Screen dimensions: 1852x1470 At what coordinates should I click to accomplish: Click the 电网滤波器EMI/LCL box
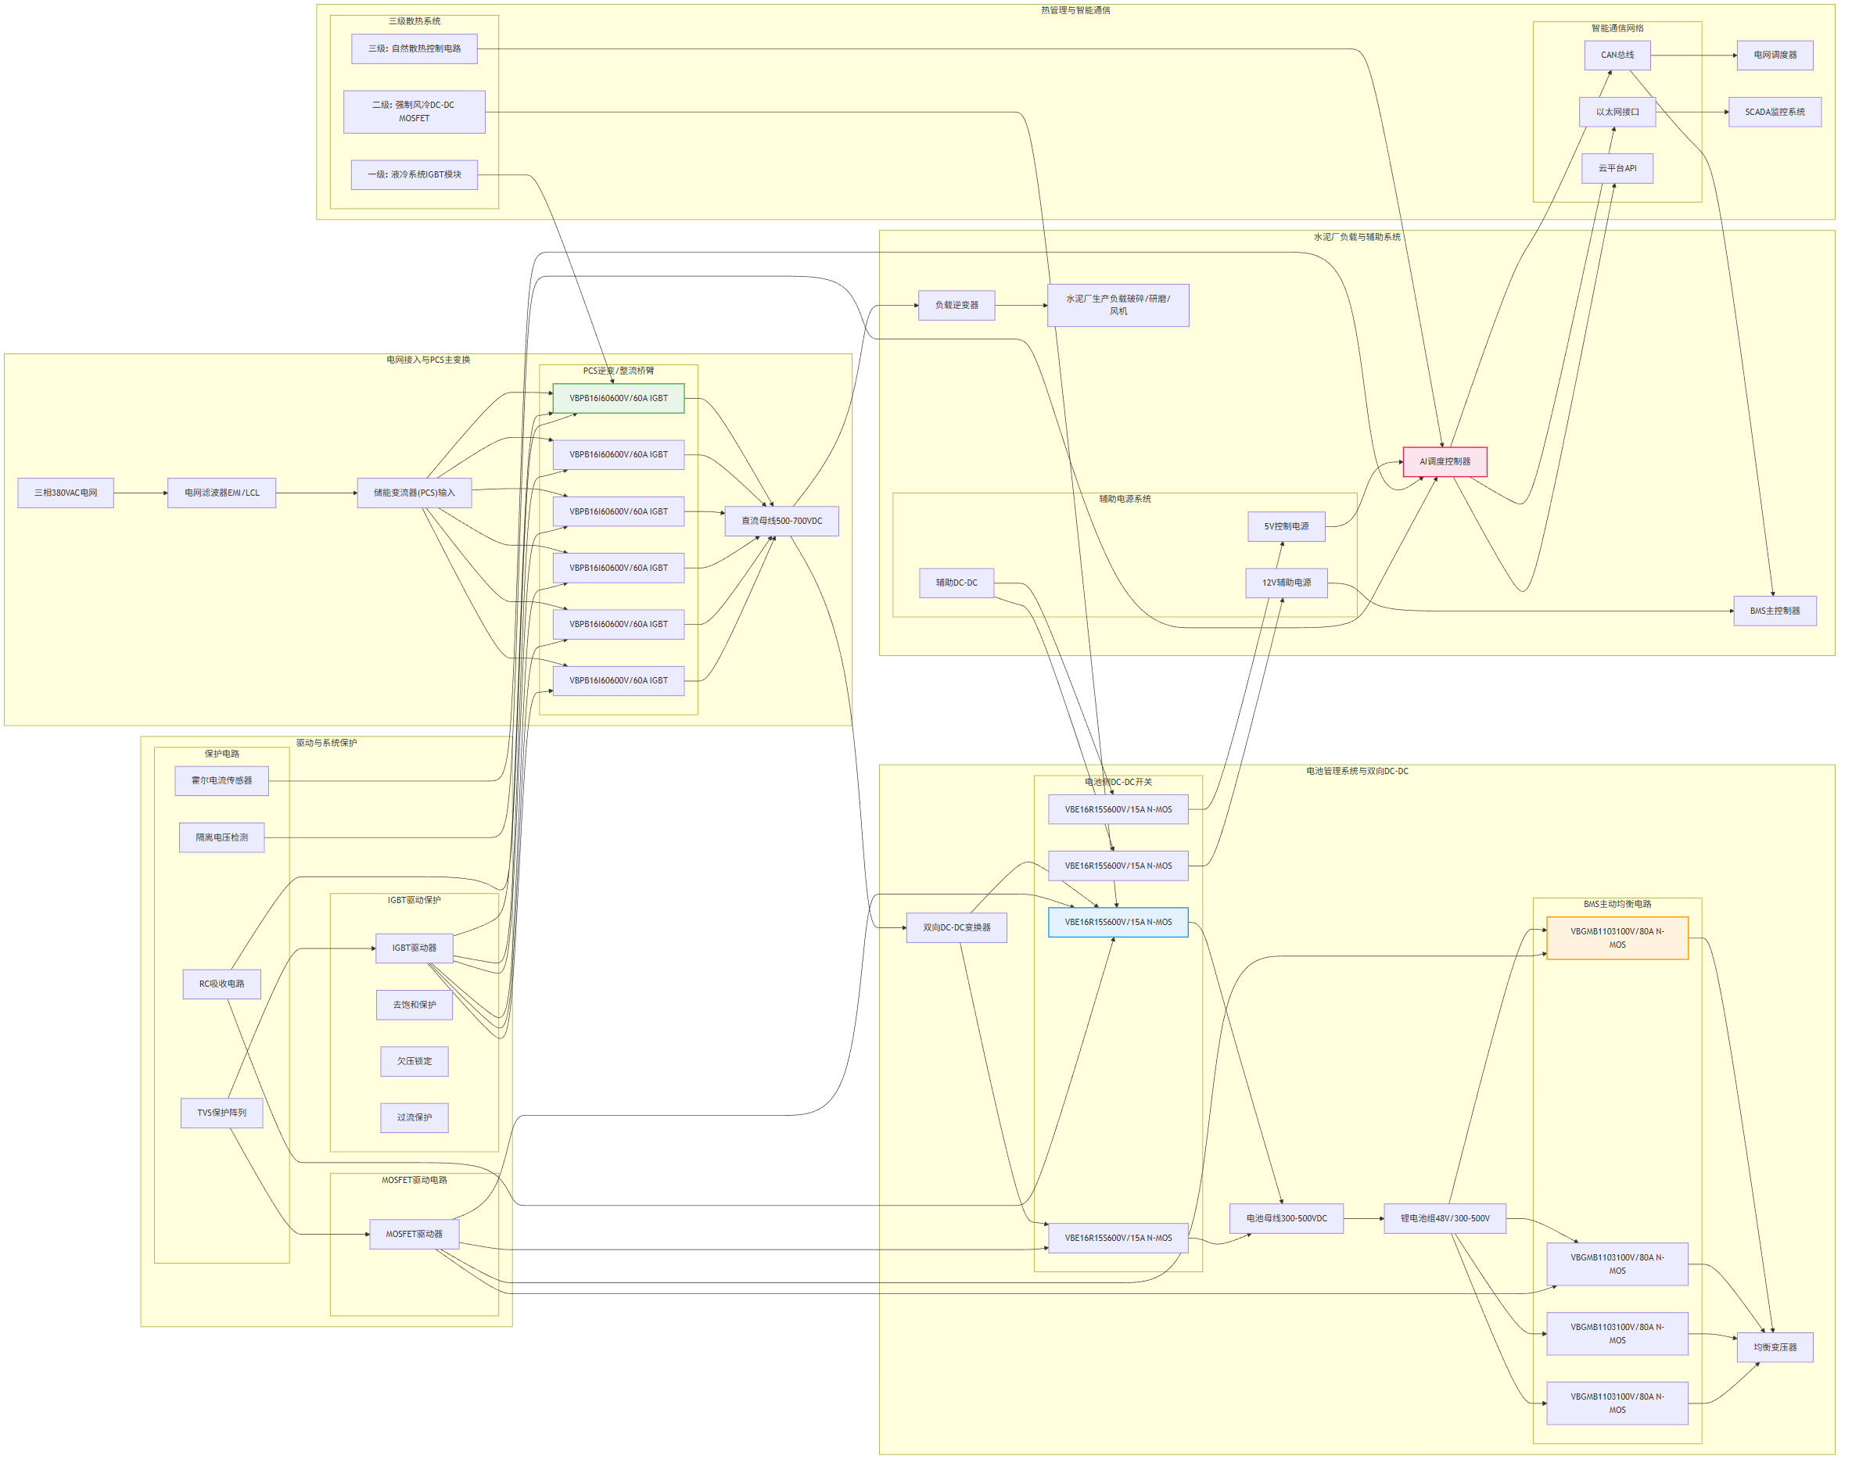[x=221, y=493]
